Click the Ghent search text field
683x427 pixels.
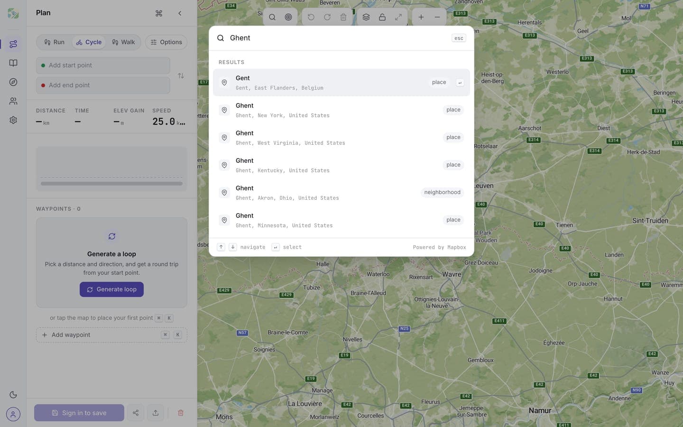[x=338, y=38]
